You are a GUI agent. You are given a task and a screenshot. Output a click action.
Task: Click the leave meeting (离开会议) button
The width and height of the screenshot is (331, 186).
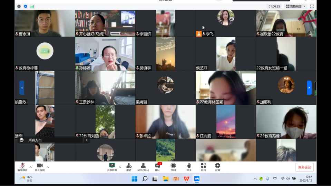click(304, 167)
